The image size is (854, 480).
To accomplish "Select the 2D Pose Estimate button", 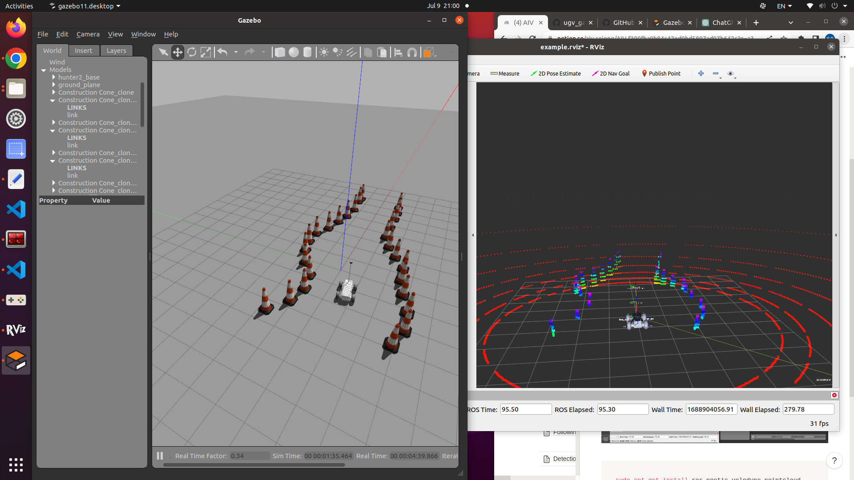I will coord(556,73).
